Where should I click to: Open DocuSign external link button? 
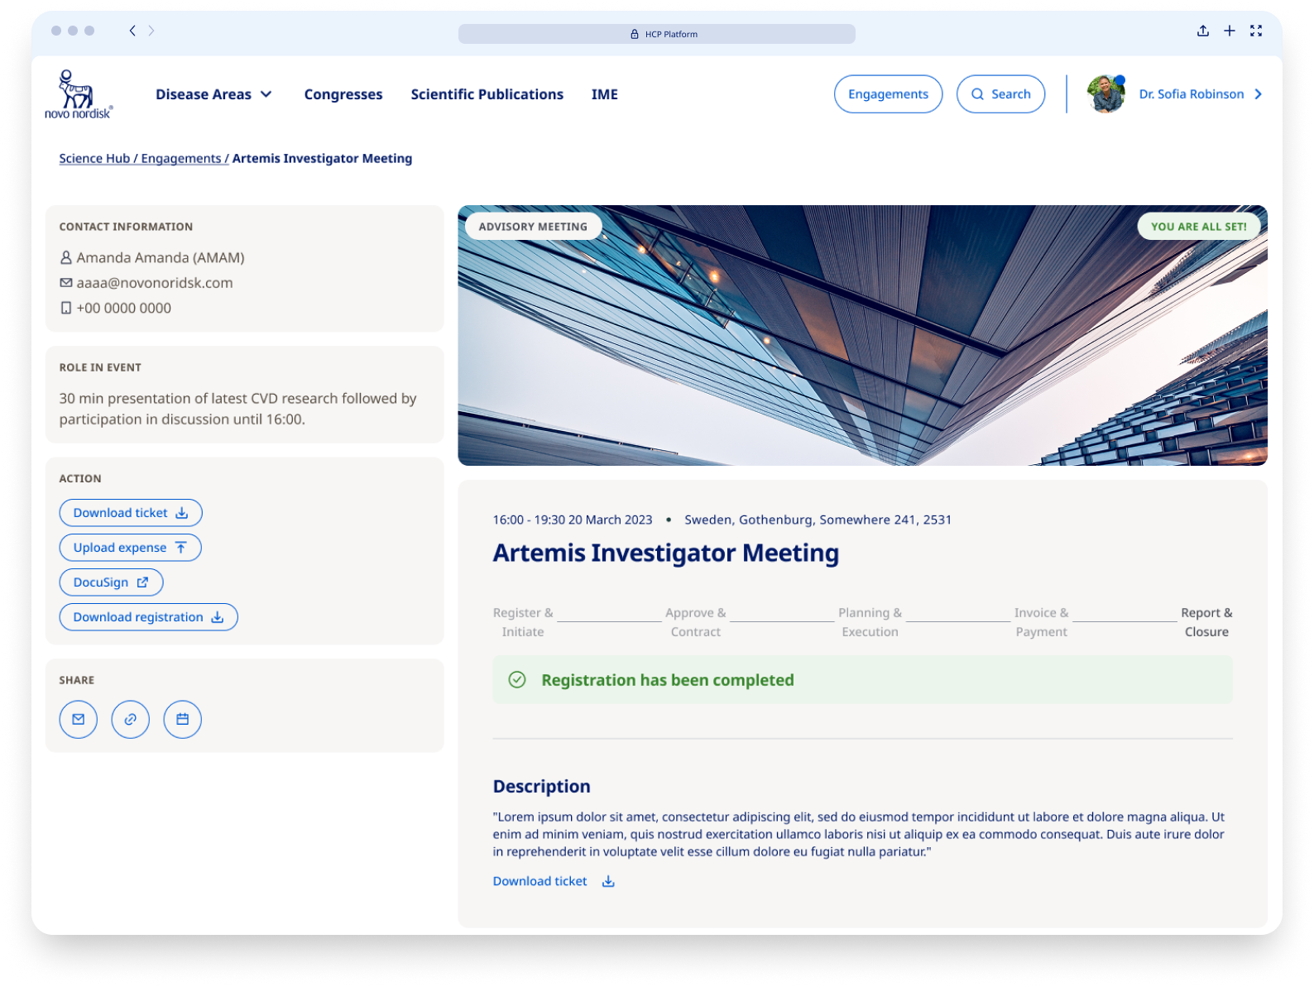coord(111,582)
